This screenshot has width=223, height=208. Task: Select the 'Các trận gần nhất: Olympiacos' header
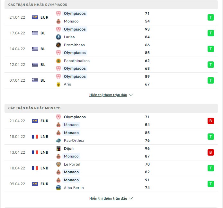[111, 5]
